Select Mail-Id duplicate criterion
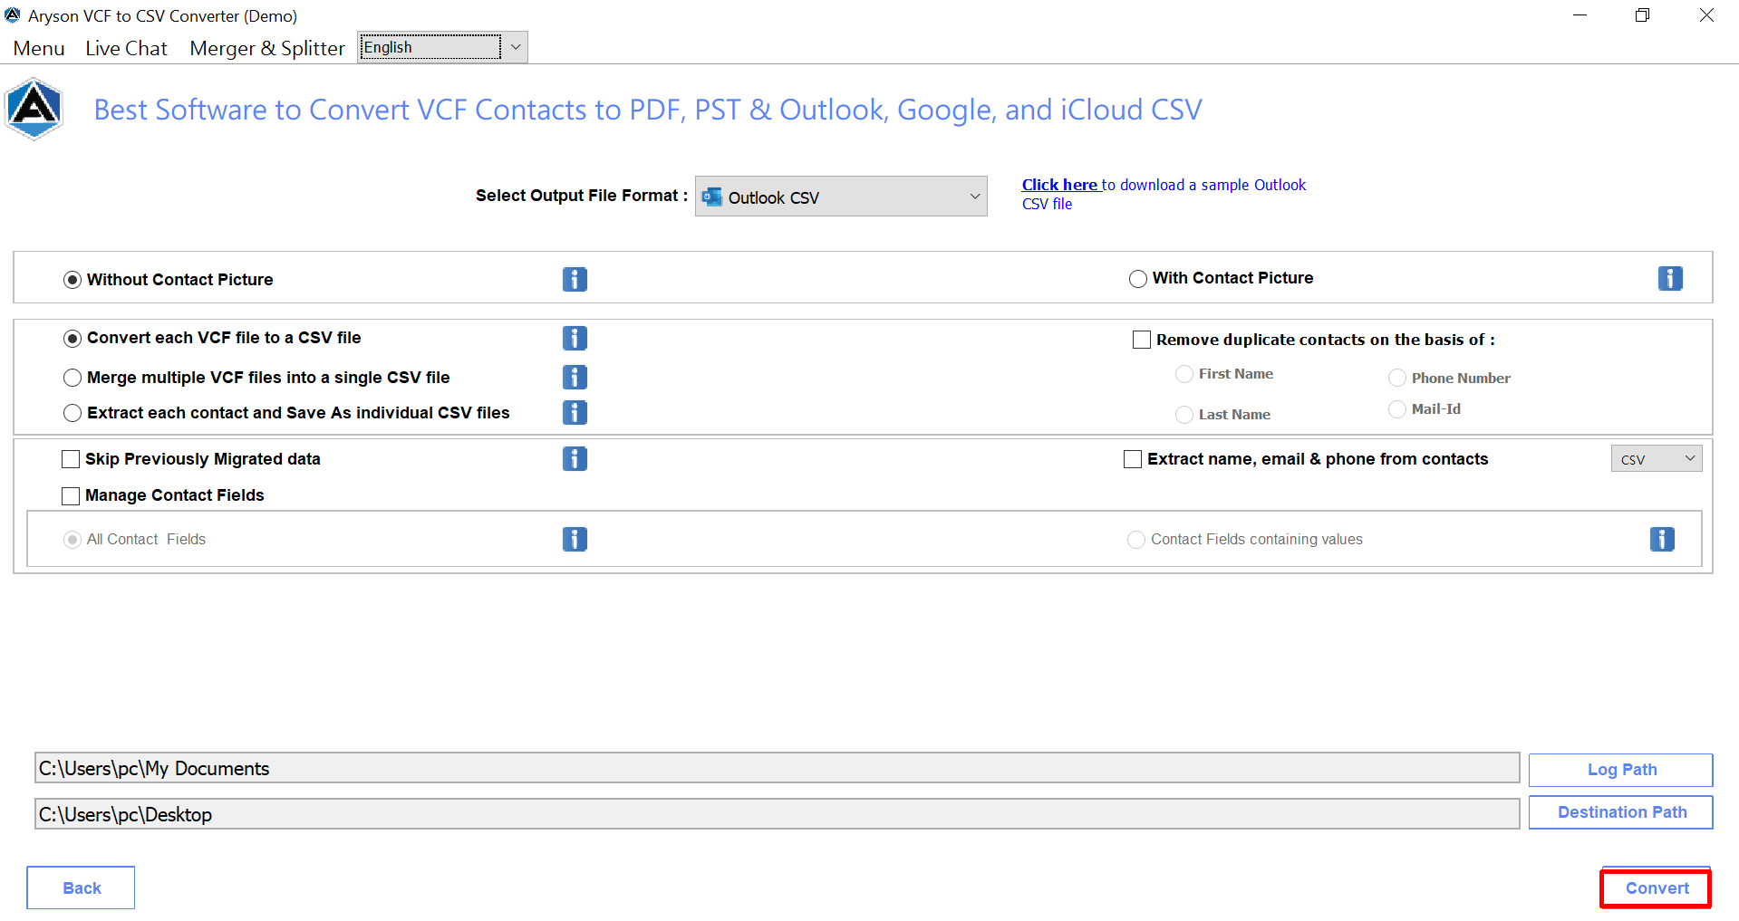 1397,409
